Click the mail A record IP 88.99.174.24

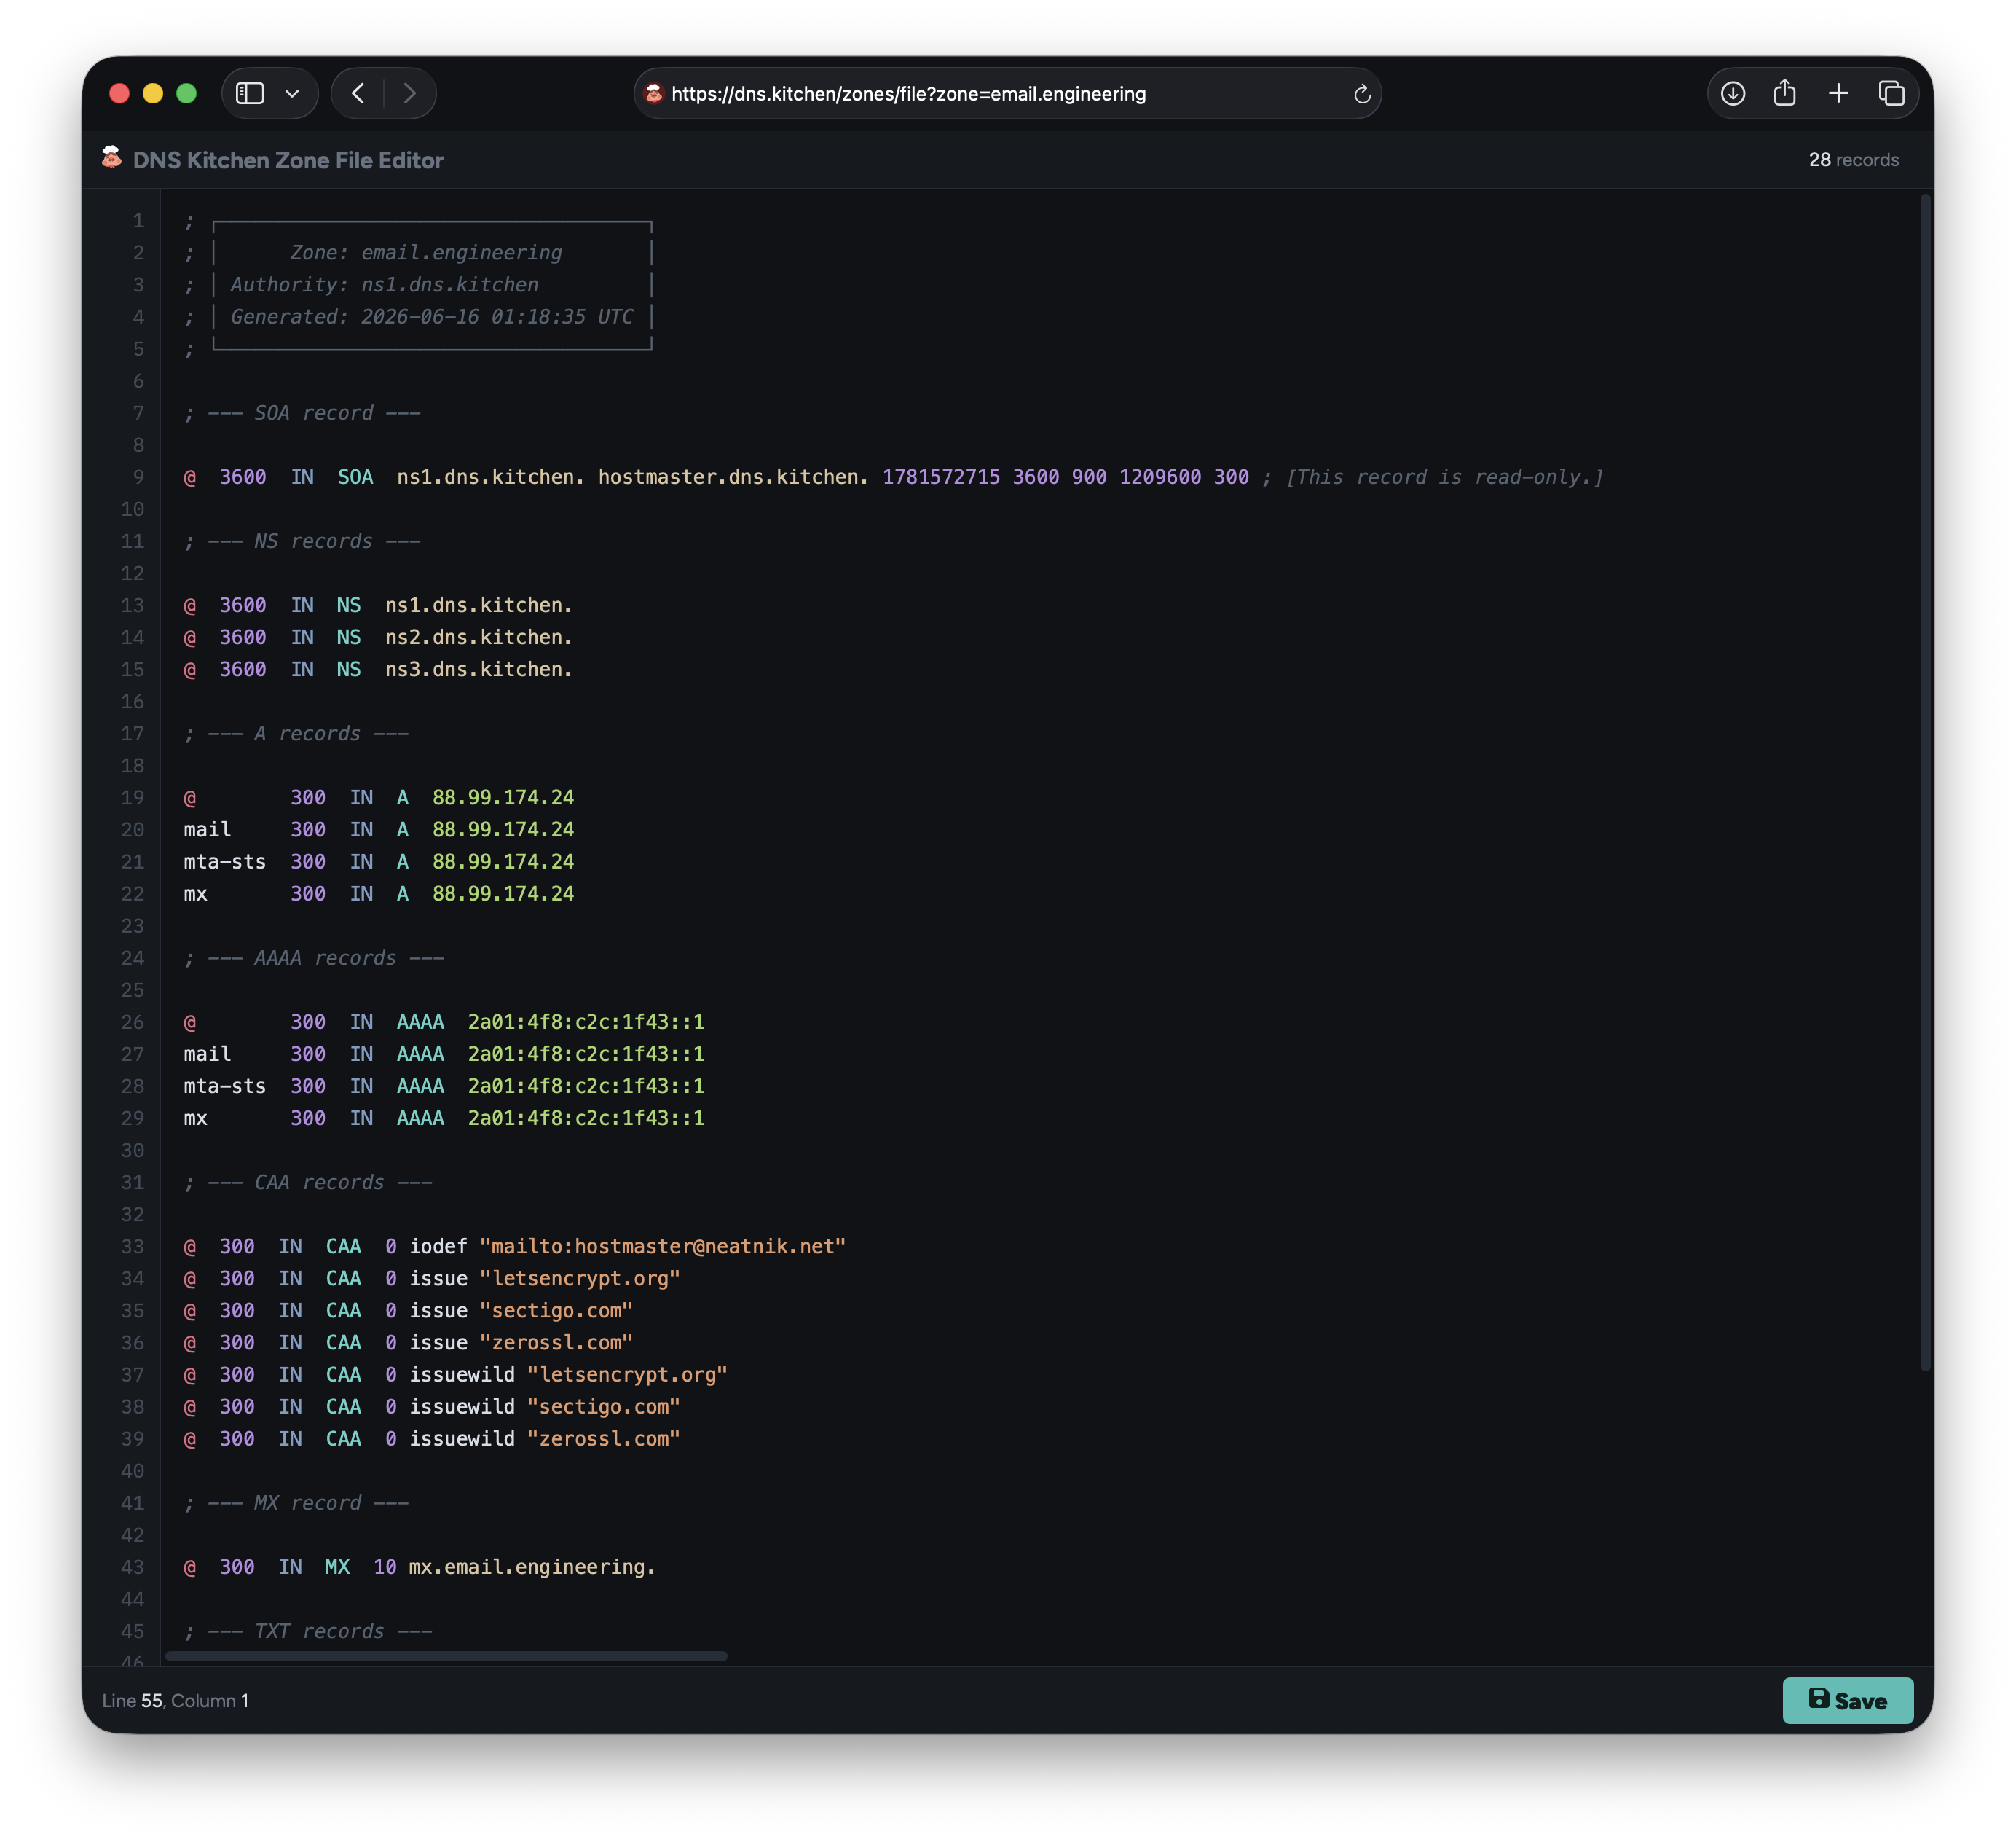pyautogui.click(x=503, y=829)
